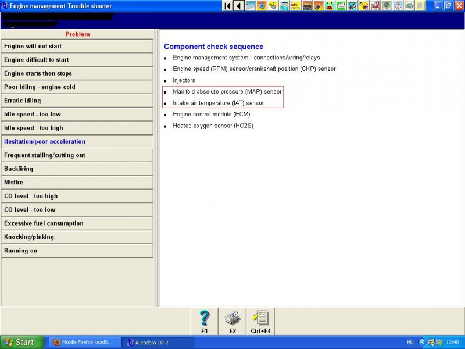Click the first system tray icon with green check
The image size is (465, 349).
[431, 343]
